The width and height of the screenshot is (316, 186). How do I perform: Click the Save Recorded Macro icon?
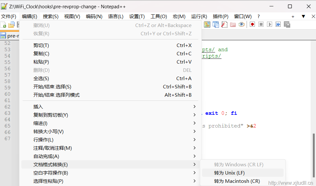click(x=287, y=24)
